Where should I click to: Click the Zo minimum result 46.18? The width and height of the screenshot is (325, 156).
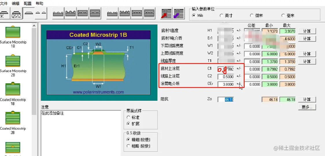(270, 100)
